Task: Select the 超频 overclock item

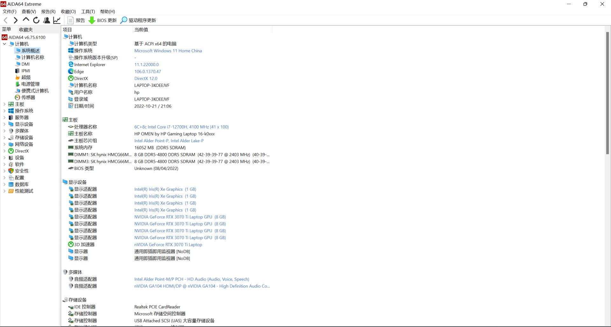Action: 26,77
